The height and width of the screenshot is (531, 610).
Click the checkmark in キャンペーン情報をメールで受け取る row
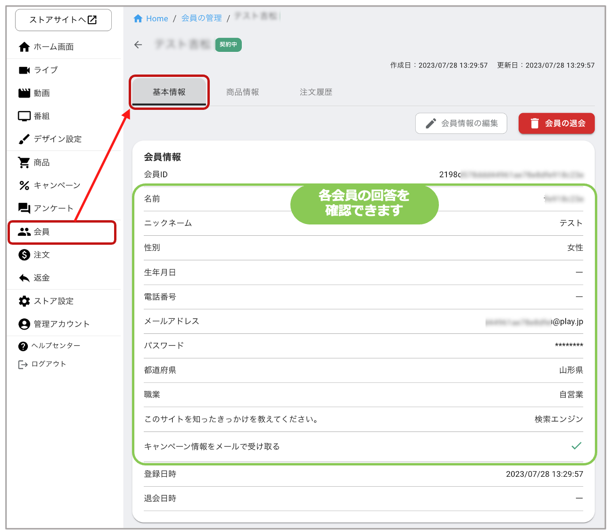click(x=577, y=446)
